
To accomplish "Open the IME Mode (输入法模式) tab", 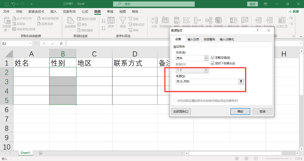I will click(x=227, y=39).
